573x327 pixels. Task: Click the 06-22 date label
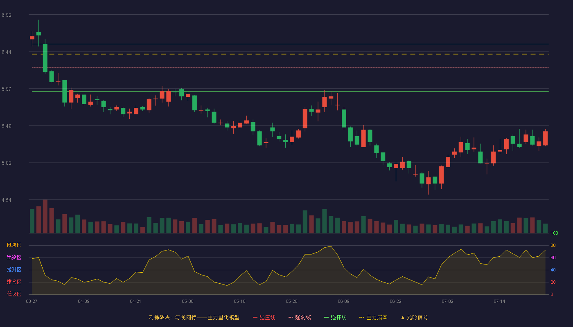pyautogui.click(x=395, y=301)
